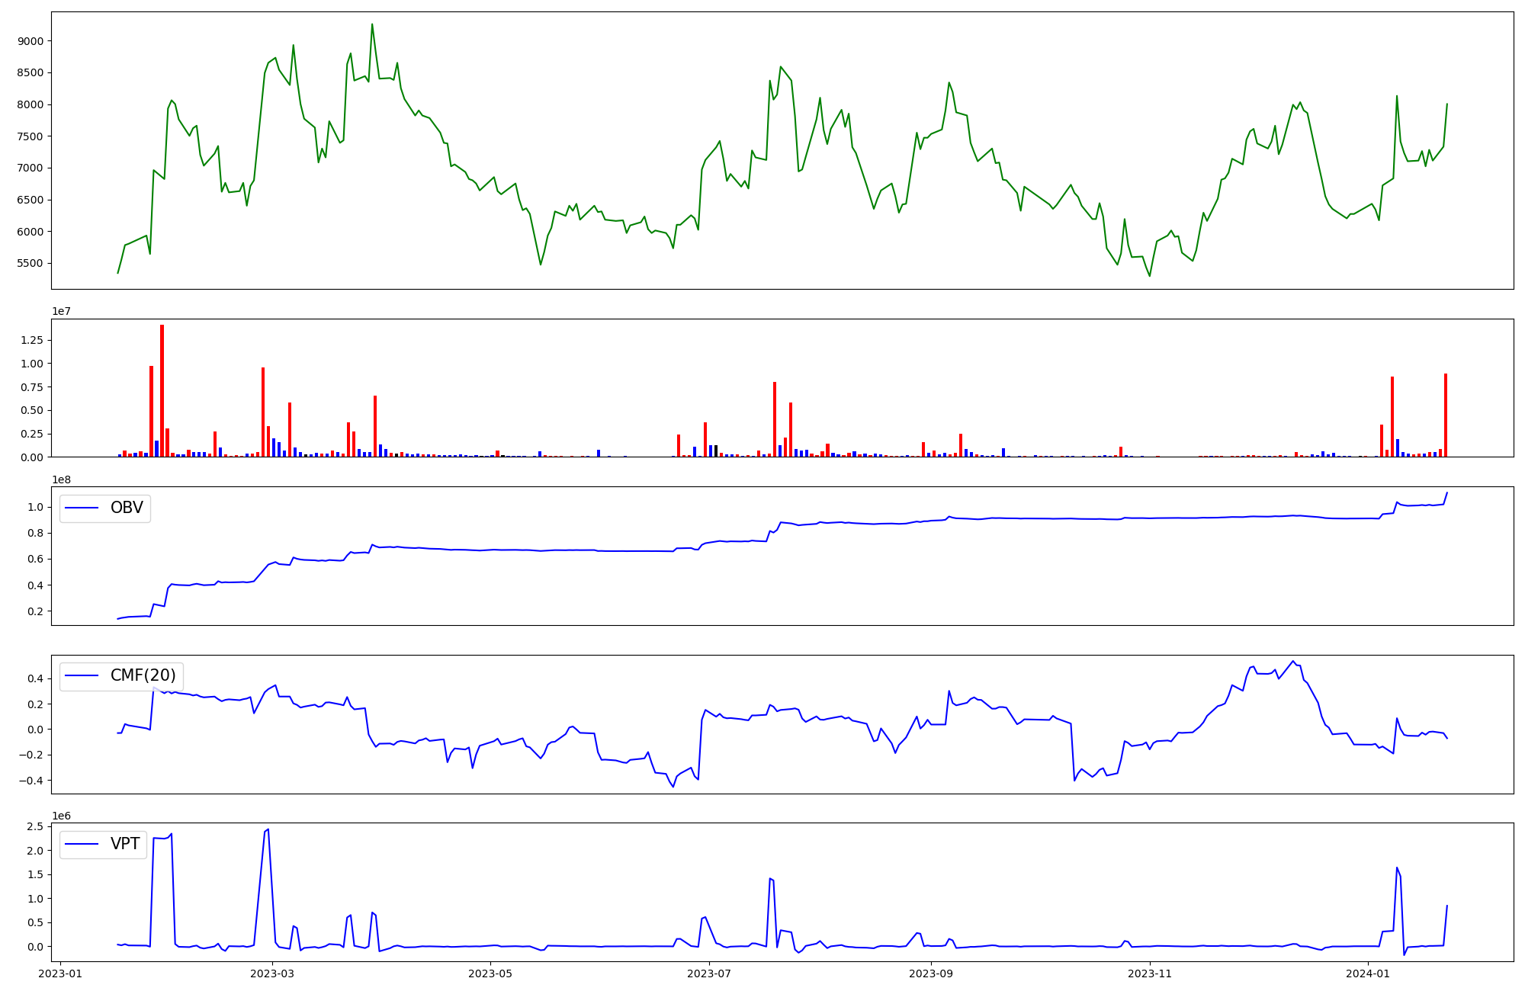
Task: Click the 2023-01 date axis label
Action: pyautogui.click(x=60, y=973)
